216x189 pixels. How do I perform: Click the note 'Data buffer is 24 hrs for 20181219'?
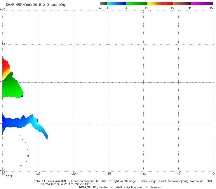coord(67,184)
